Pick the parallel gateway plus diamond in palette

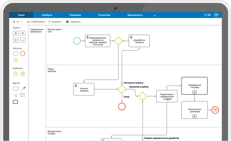23,74
